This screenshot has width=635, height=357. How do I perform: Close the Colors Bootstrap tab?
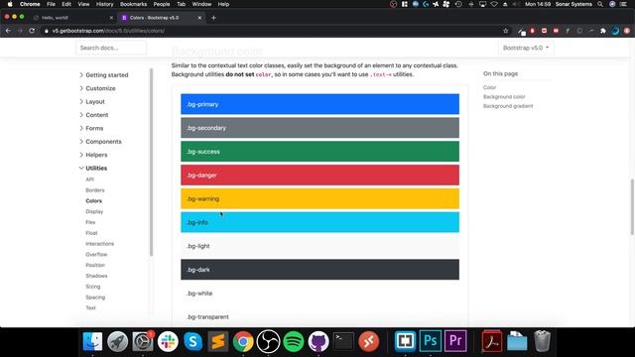tap(199, 18)
